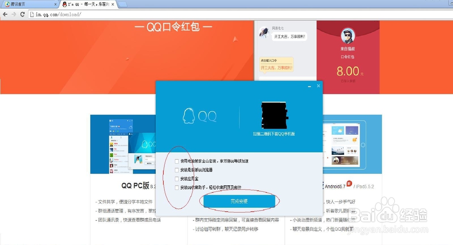Click the QQ PC版 heading on the webpage
The height and width of the screenshot is (245, 453).
(x=135, y=185)
